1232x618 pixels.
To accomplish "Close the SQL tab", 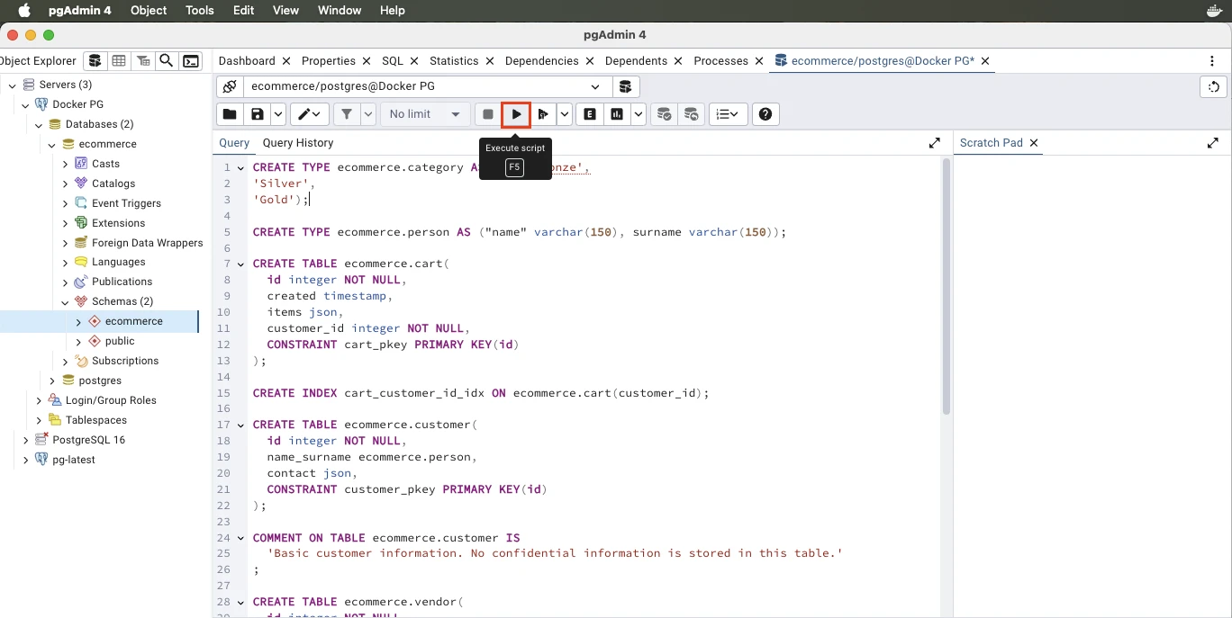I will point(414,61).
